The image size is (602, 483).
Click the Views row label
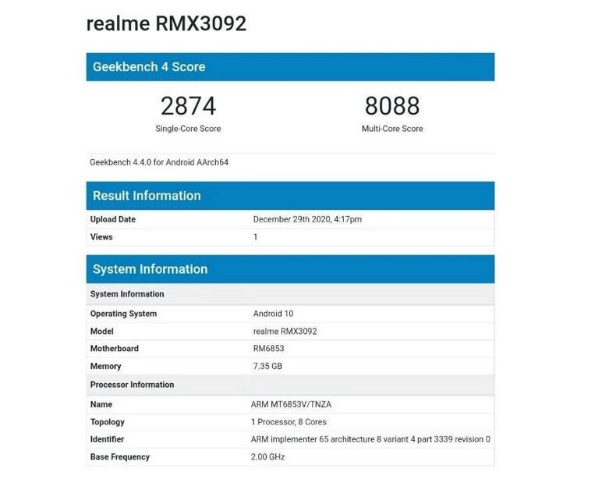[x=101, y=237]
